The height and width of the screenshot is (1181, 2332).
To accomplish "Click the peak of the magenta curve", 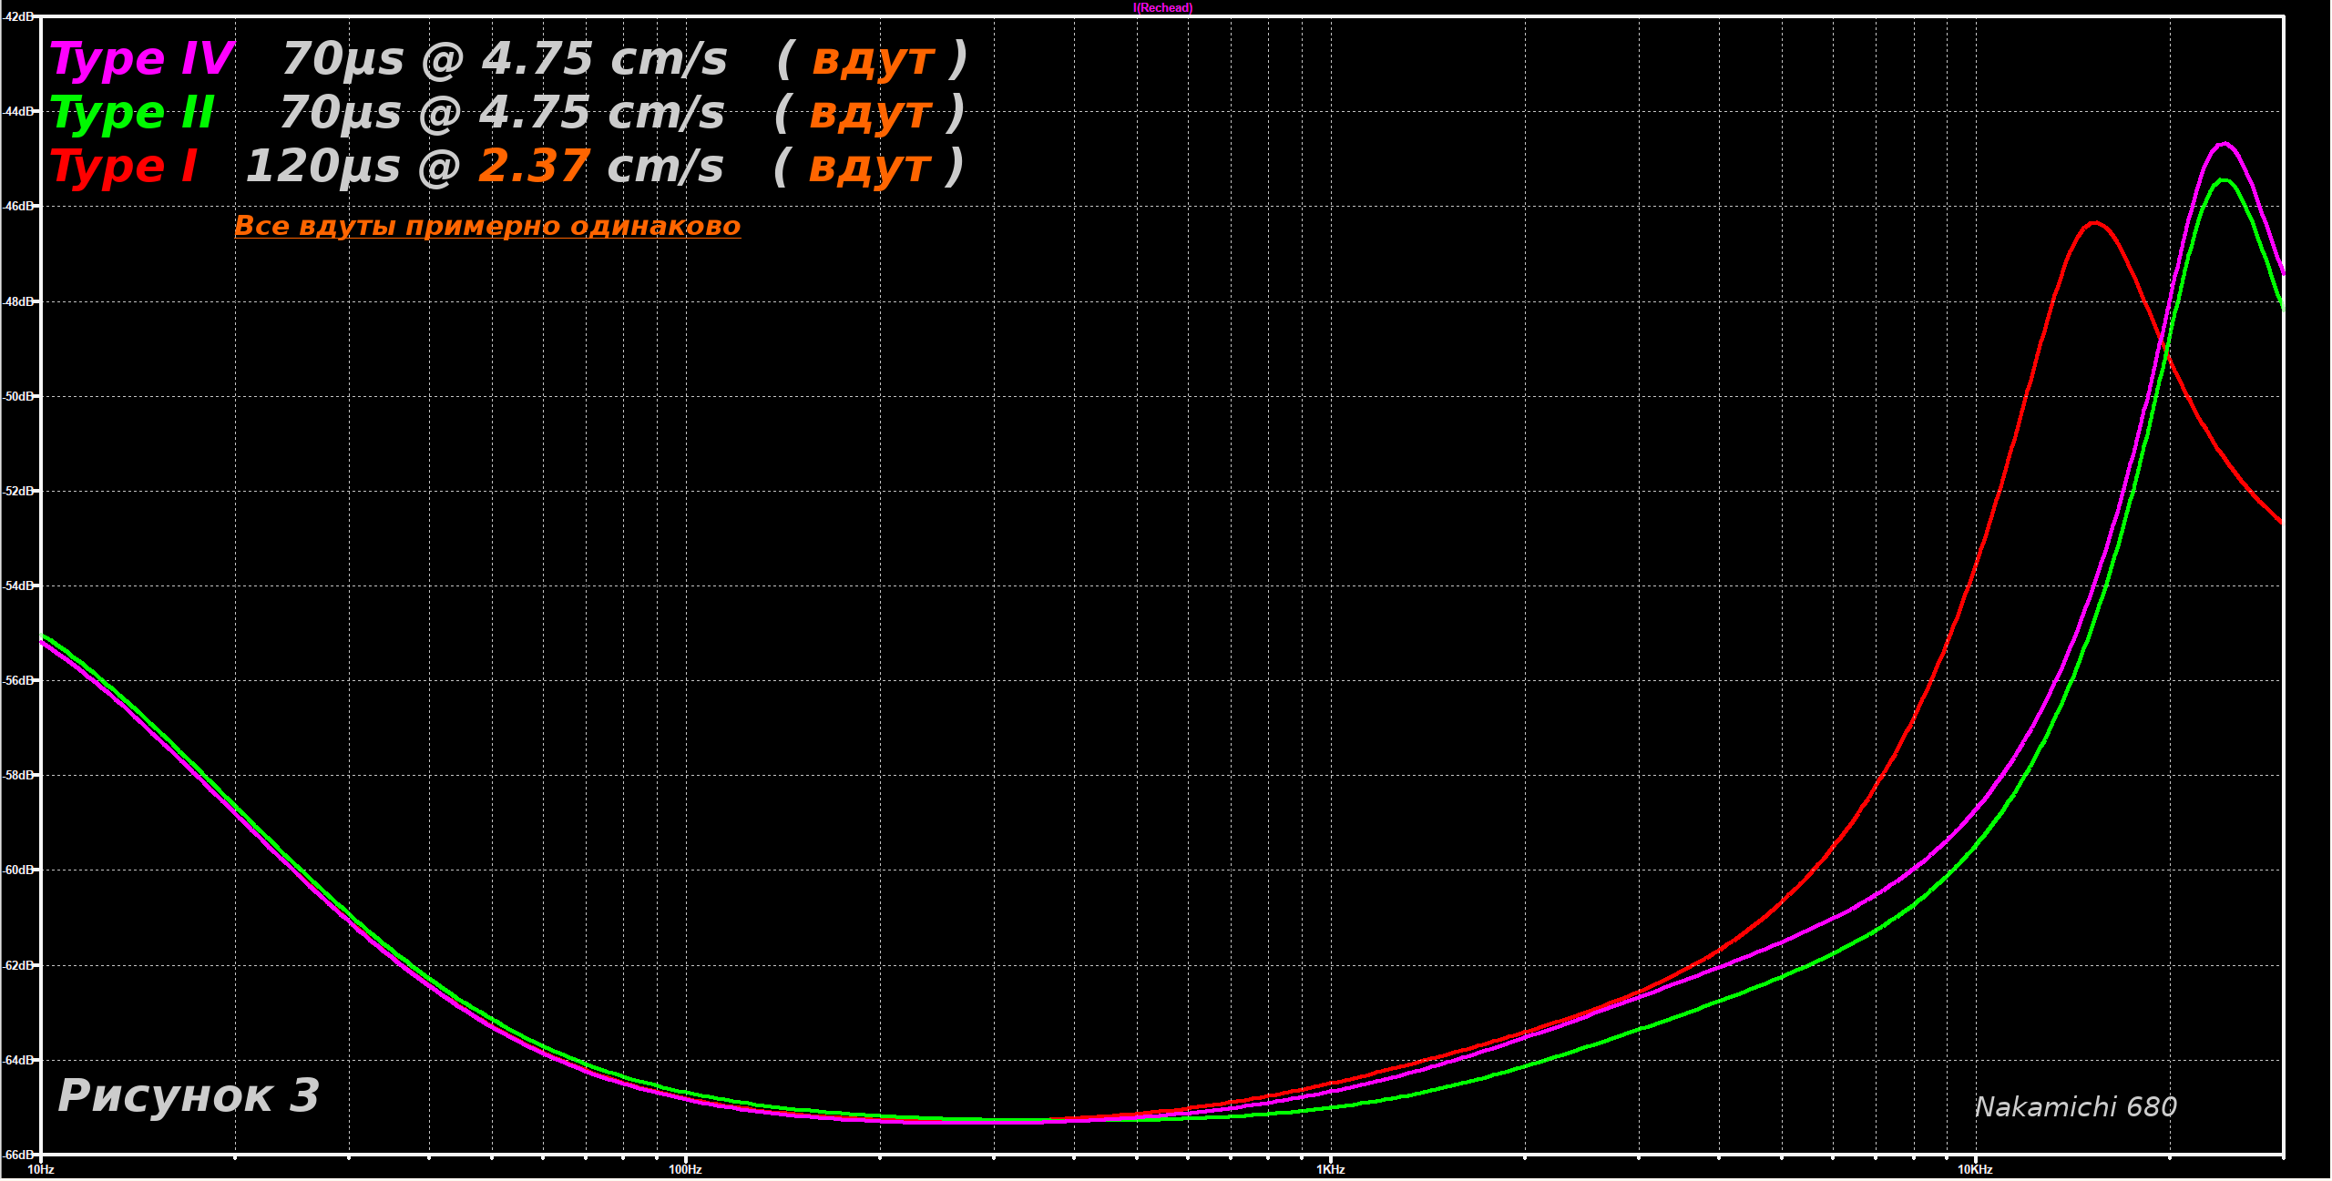I will pyautogui.click(x=2225, y=144).
